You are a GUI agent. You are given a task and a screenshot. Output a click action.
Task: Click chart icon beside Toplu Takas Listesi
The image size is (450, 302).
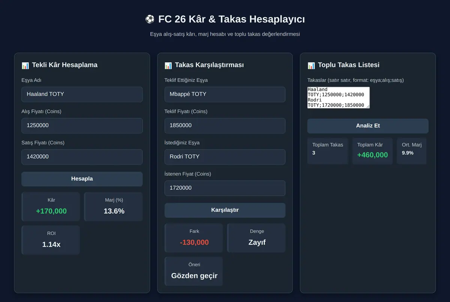click(x=311, y=65)
